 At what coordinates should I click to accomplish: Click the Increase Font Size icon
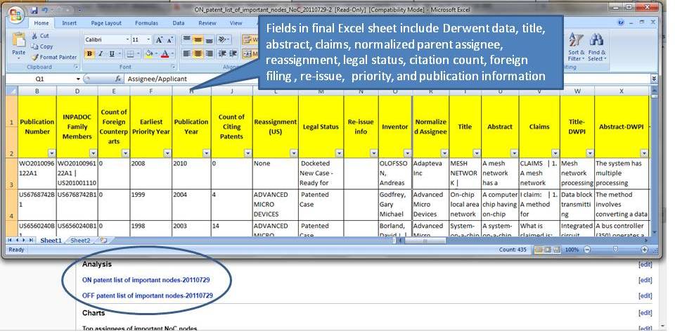click(159, 40)
